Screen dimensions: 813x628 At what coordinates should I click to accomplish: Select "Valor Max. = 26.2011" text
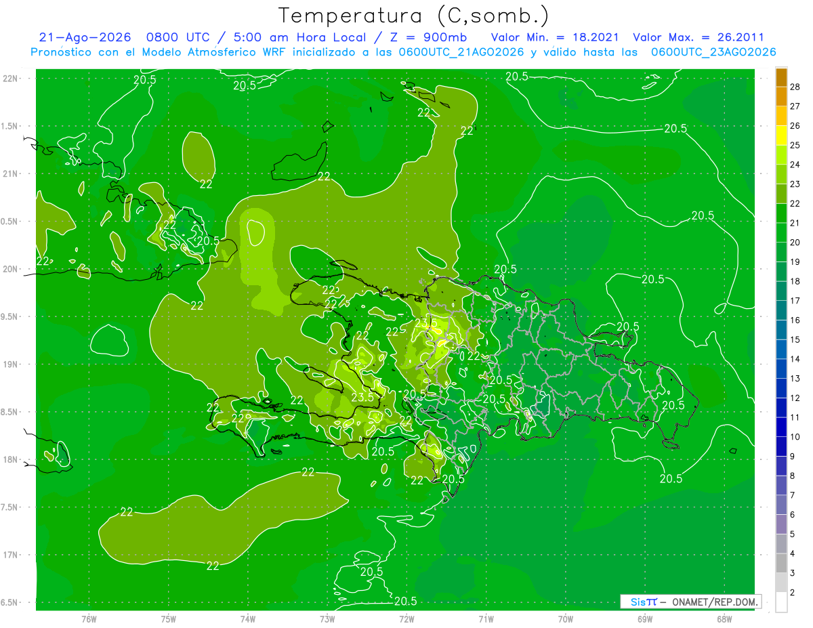tap(699, 37)
